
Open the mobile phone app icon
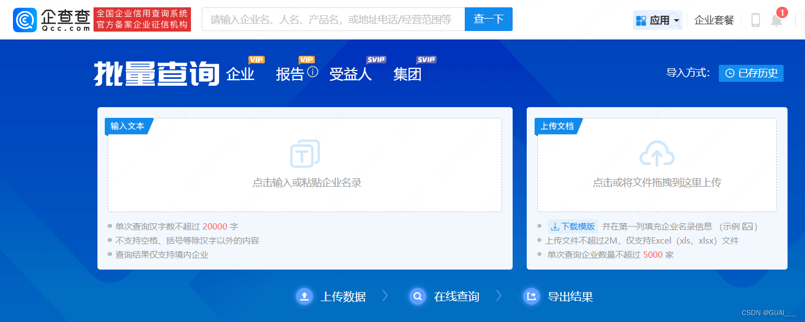(756, 20)
